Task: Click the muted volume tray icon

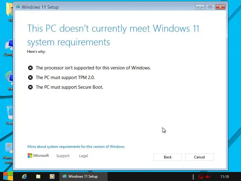Action: (208, 177)
